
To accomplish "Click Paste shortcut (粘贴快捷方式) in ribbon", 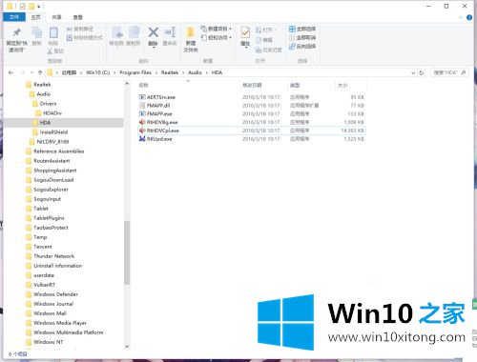I will click(85, 37).
